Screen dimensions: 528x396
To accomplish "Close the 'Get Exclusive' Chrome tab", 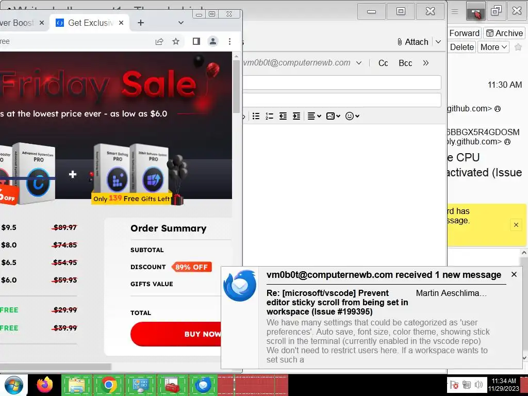I will pos(121,23).
